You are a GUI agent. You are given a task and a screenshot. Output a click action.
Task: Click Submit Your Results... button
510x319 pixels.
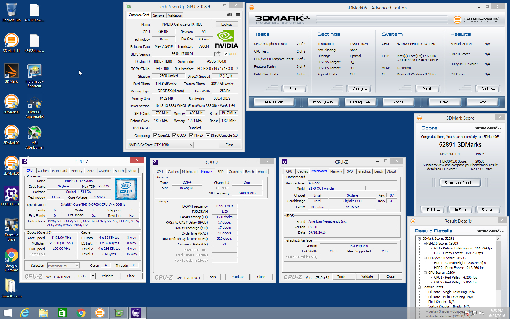click(x=461, y=183)
